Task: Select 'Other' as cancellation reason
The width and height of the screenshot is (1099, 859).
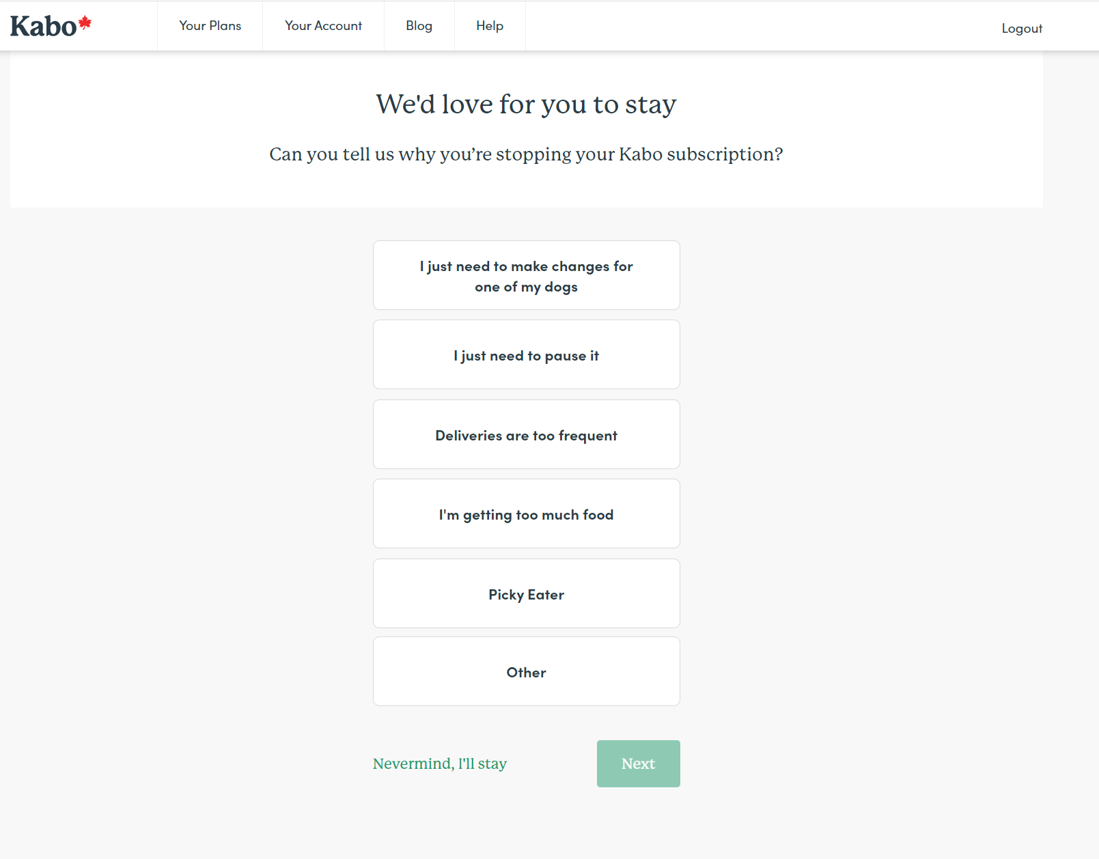Action: point(526,672)
